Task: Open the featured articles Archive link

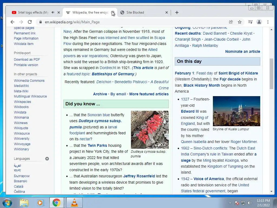Action: 100,94
